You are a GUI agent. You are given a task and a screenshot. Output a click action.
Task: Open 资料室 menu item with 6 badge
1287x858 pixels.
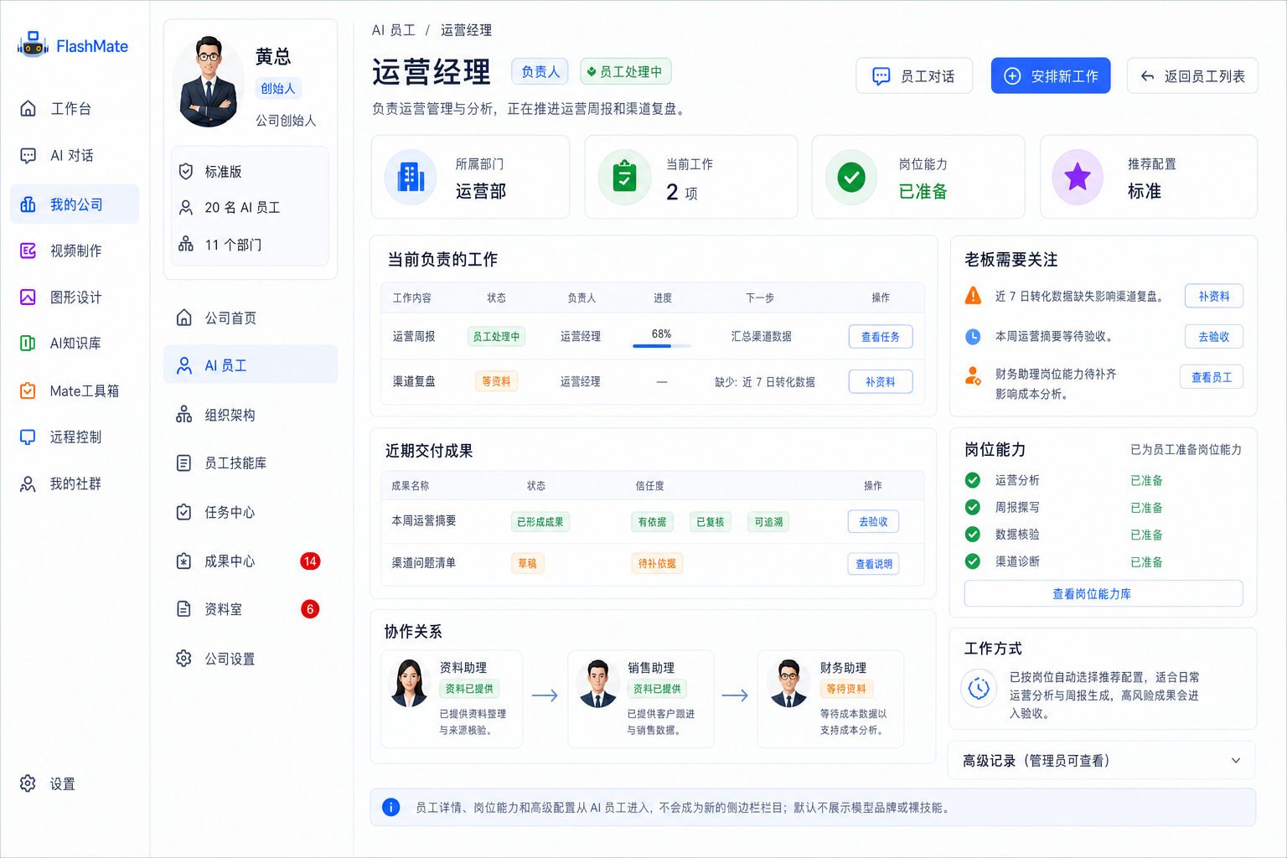coord(251,609)
